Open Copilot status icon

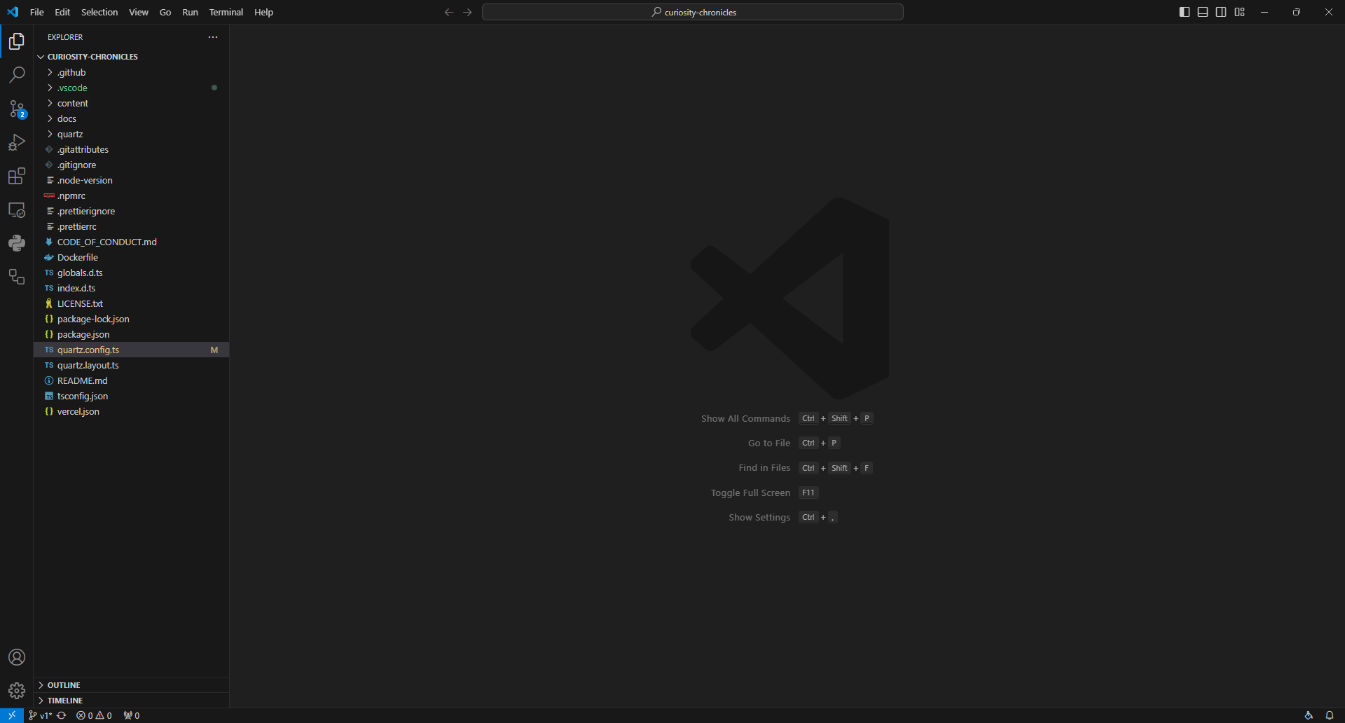point(1309,715)
